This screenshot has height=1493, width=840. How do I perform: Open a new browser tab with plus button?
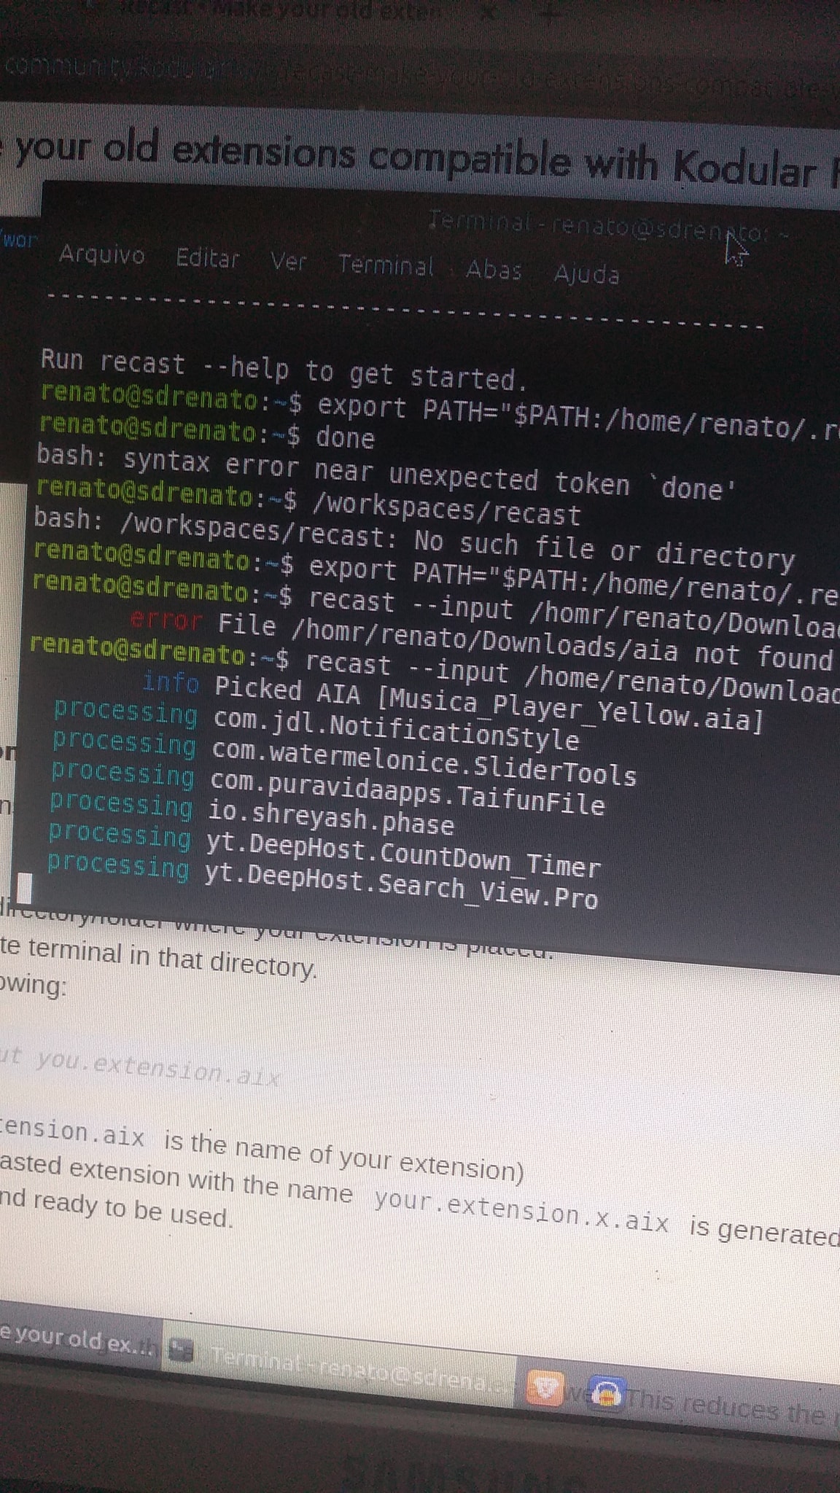pos(549,12)
